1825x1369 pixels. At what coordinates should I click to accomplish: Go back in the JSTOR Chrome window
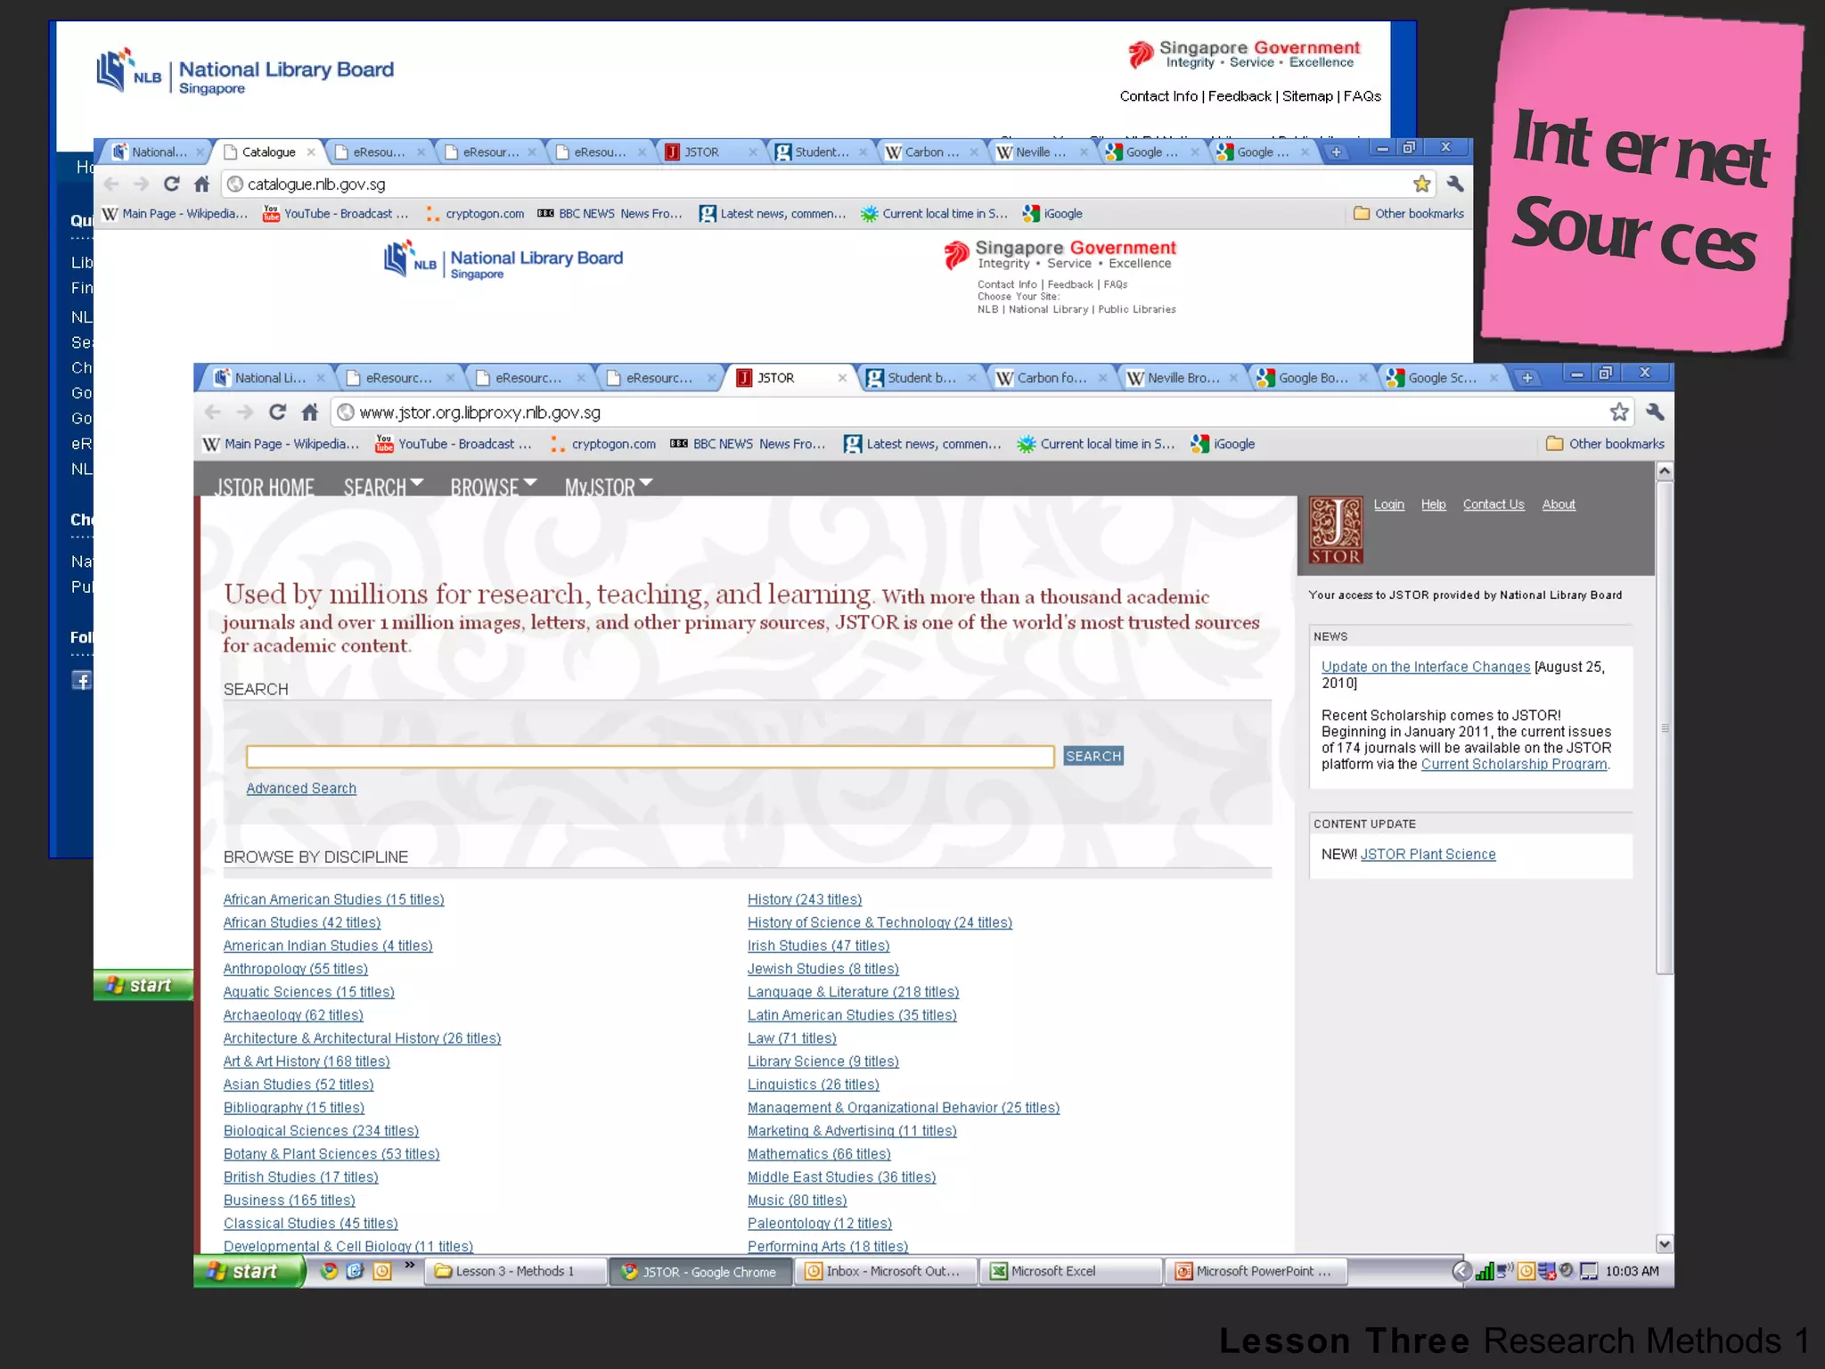(212, 412)
